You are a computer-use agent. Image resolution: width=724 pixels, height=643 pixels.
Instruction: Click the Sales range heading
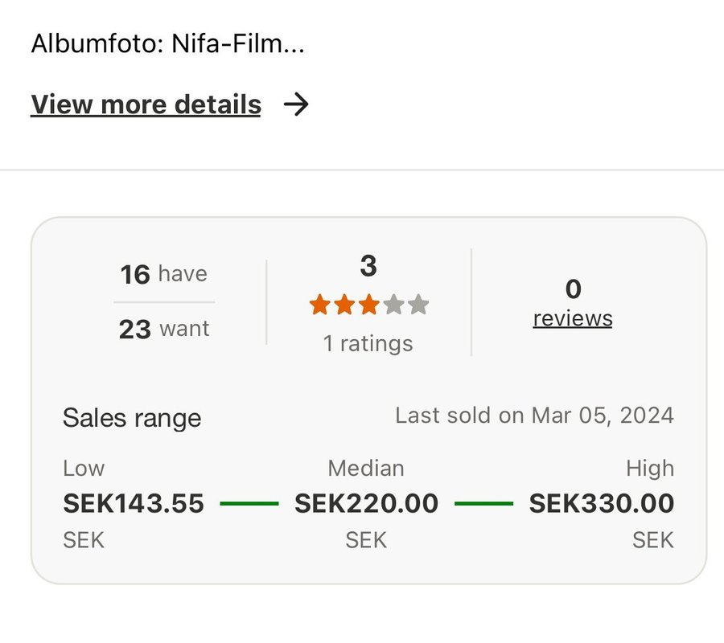[x=132, y=418]
